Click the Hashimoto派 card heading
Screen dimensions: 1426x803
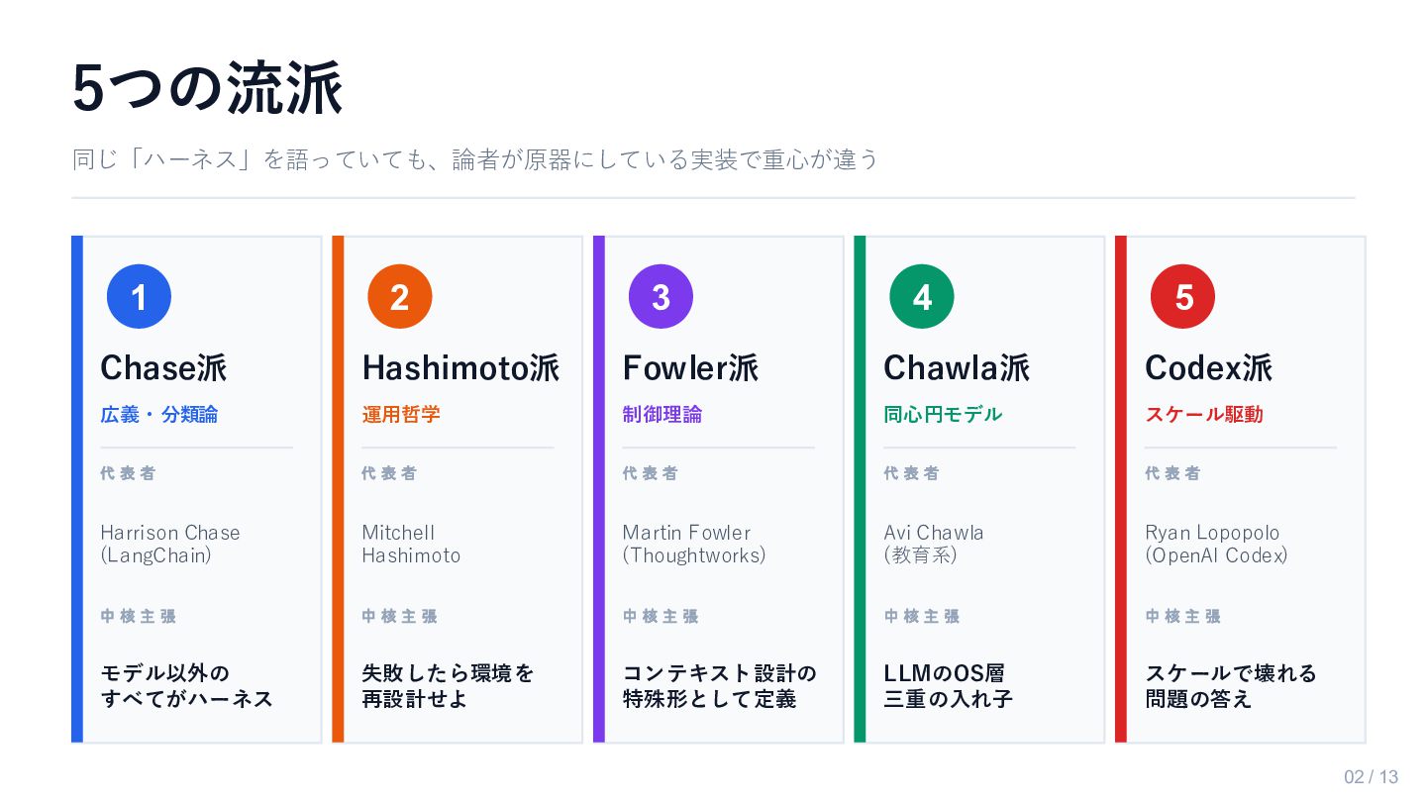460,368
